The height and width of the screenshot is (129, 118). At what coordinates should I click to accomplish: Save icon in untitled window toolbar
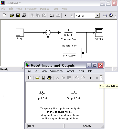point(18,15)
